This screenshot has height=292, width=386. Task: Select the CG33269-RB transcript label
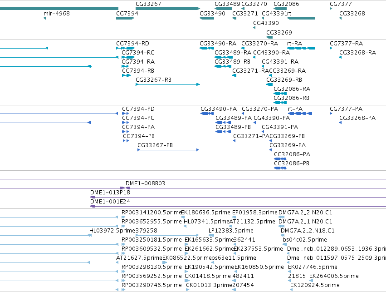click(x=284, y=80)
